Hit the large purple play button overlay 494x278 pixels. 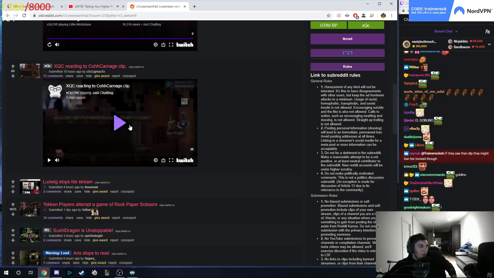pos(119,123)
